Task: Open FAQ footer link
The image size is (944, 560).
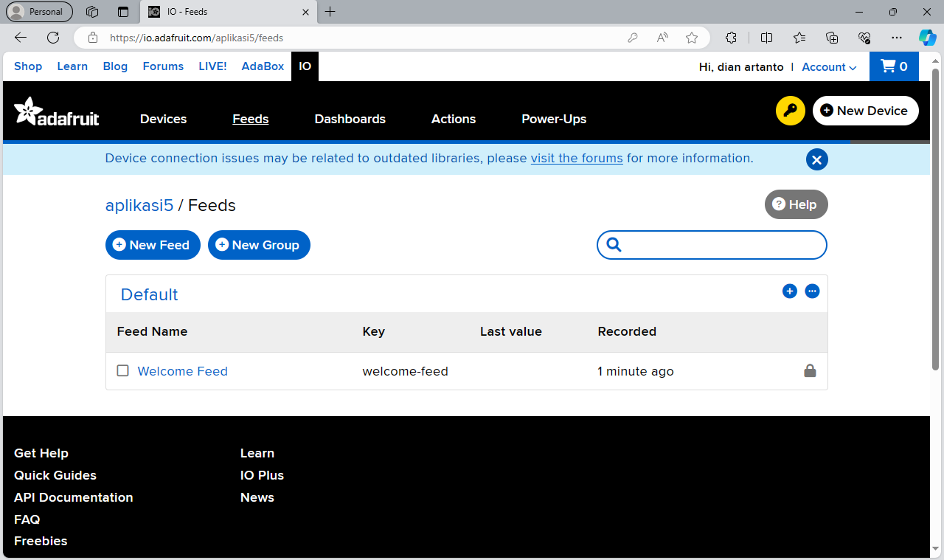Action: 27,519
